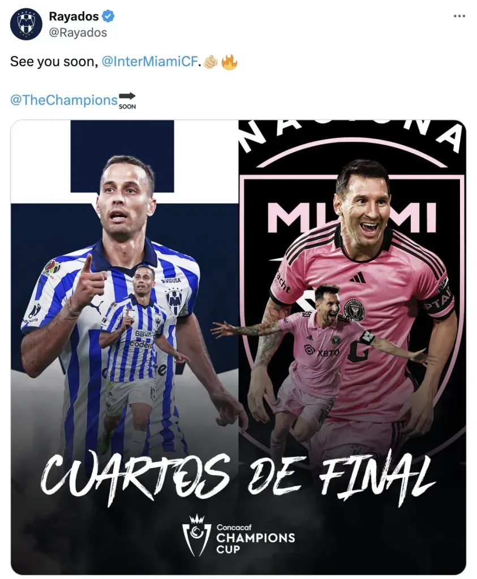Click the tweet text 'See you soon'
Image resolution: width=477 pixels, height=579 pixels.
pyautogui.click(x=54, y=61)
